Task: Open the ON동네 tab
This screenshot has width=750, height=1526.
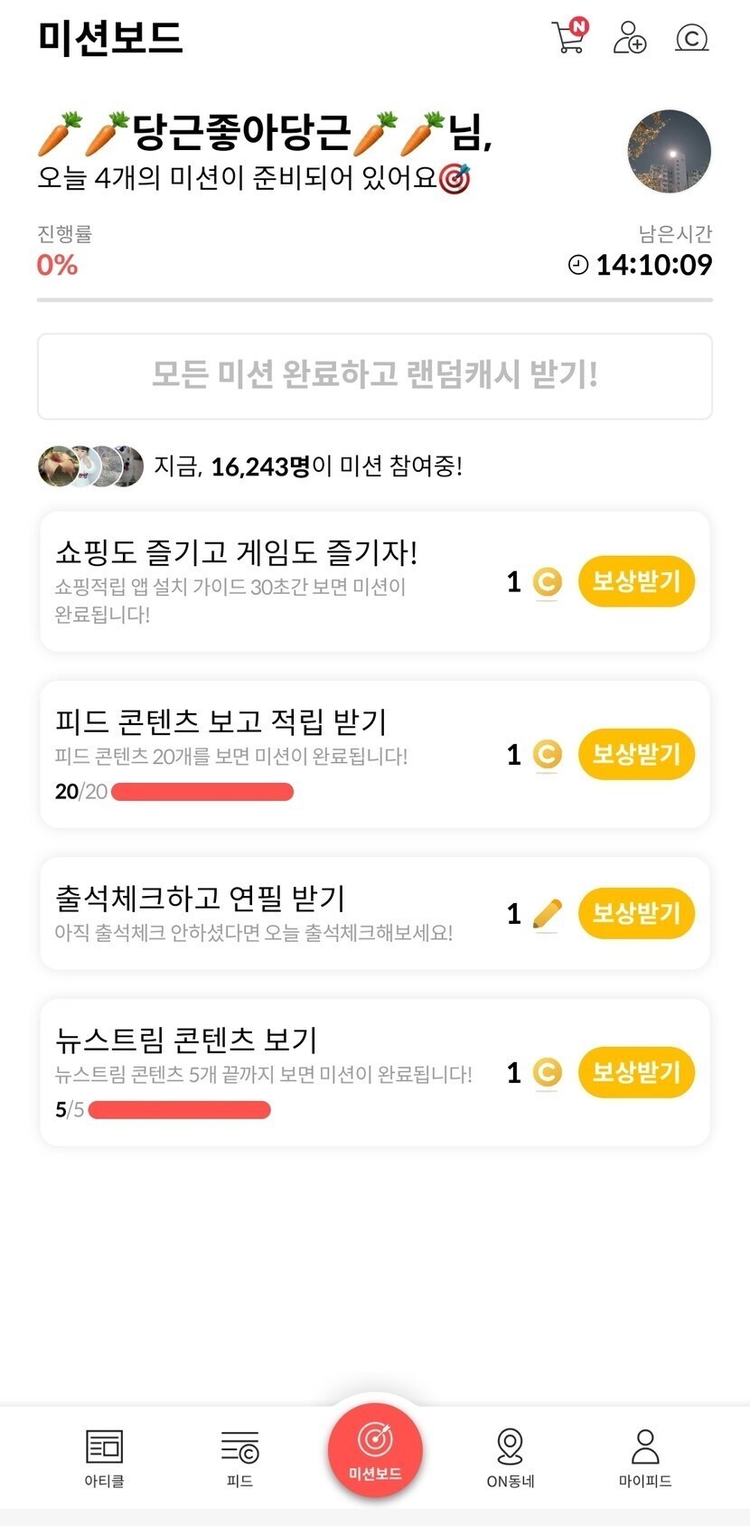Action: click(x=511, y=1457)
